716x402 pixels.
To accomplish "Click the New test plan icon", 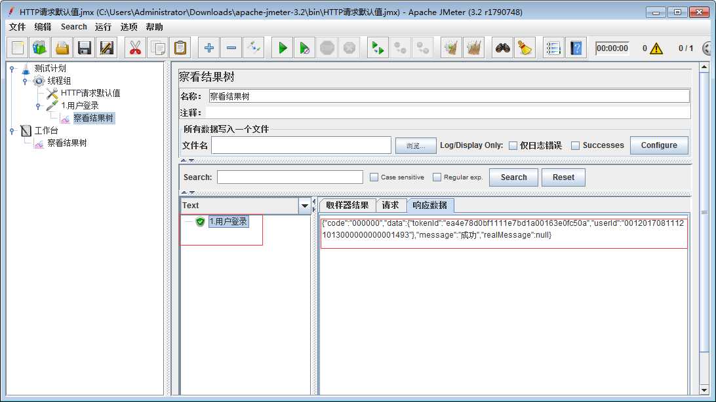I will 18,48.
